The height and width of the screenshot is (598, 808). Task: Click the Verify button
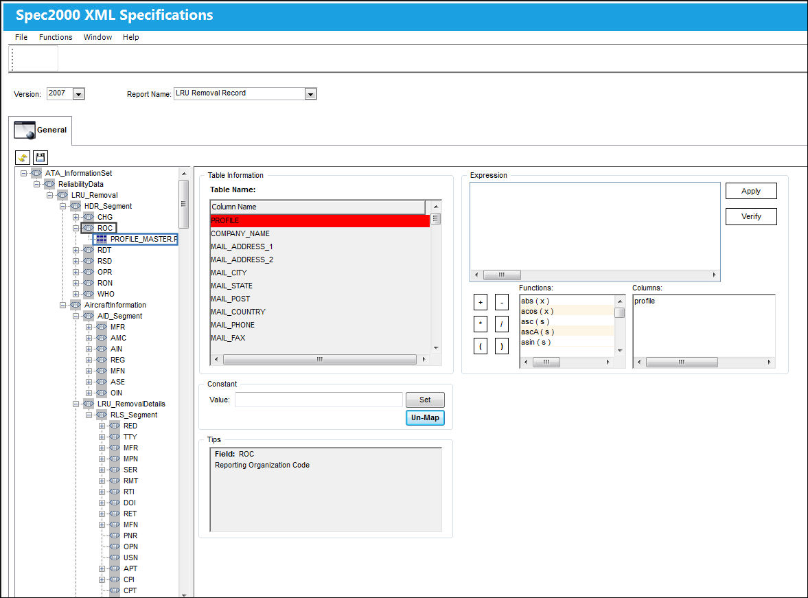pyautogui.click(x=751, y=216)
